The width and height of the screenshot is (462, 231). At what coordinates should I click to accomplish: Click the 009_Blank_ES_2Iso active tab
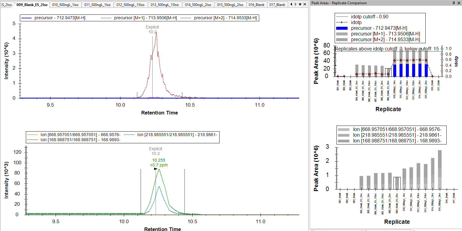coord(32,5)
